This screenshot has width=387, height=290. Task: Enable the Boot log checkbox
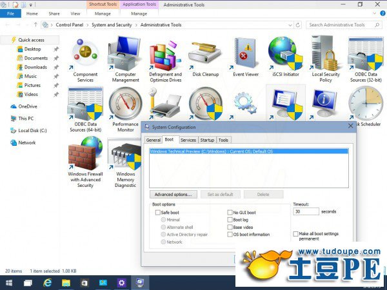point(230,220)
